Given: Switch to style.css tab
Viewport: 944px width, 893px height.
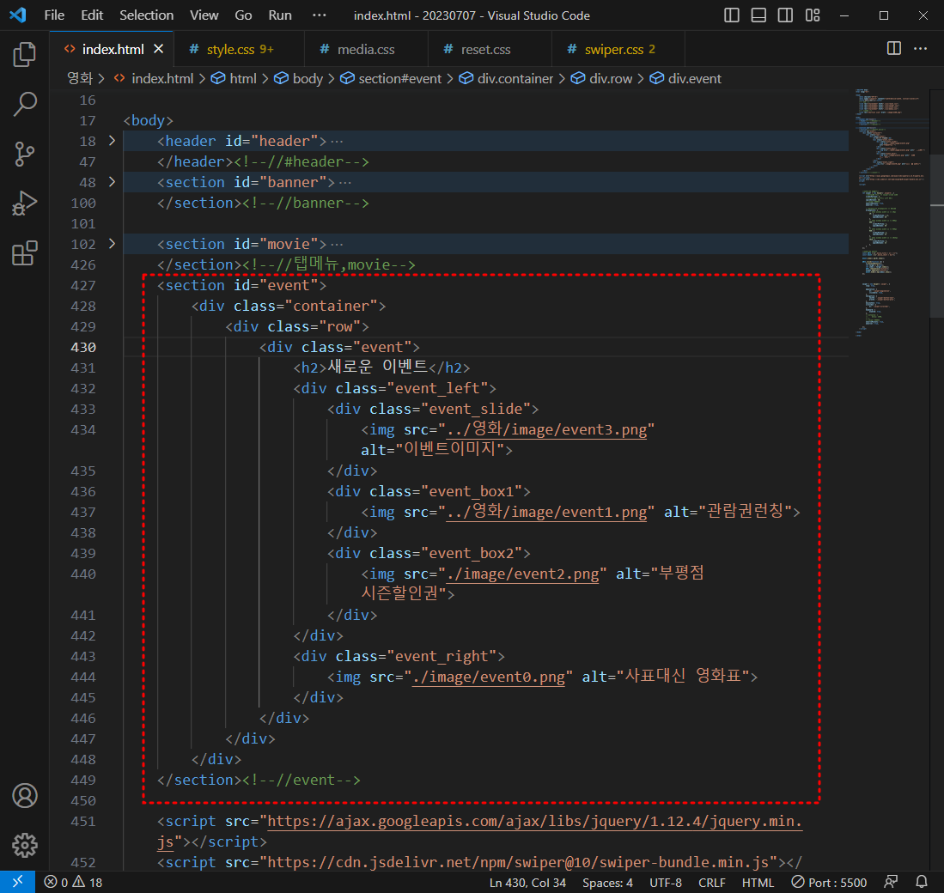Looking at the screenshot, I should pos(239,49).
